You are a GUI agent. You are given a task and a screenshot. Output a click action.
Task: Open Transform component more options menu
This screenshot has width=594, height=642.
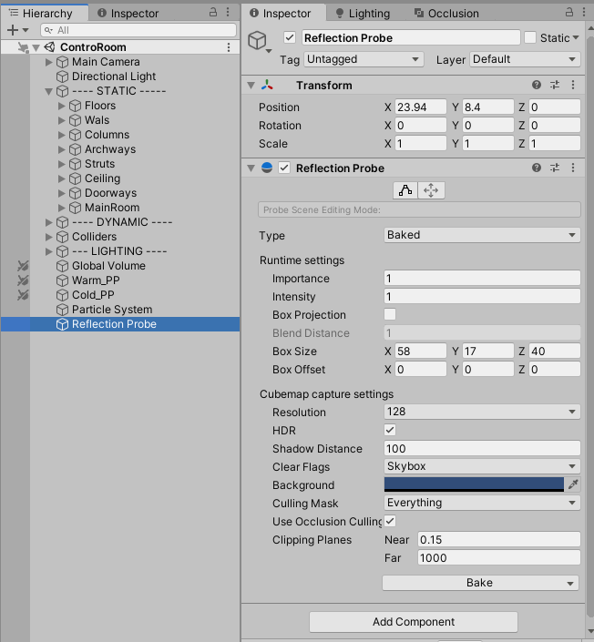pos(573,85)
